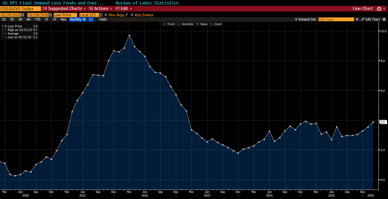
Task: Click the Local CCY field
Action: [89, 15]
